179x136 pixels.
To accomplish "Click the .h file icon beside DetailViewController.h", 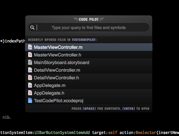I will pos(30,78).
